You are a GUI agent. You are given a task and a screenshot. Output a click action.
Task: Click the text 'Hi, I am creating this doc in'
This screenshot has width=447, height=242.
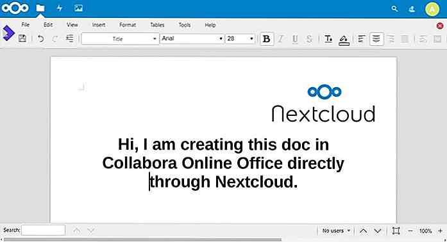tap(223, 144)
